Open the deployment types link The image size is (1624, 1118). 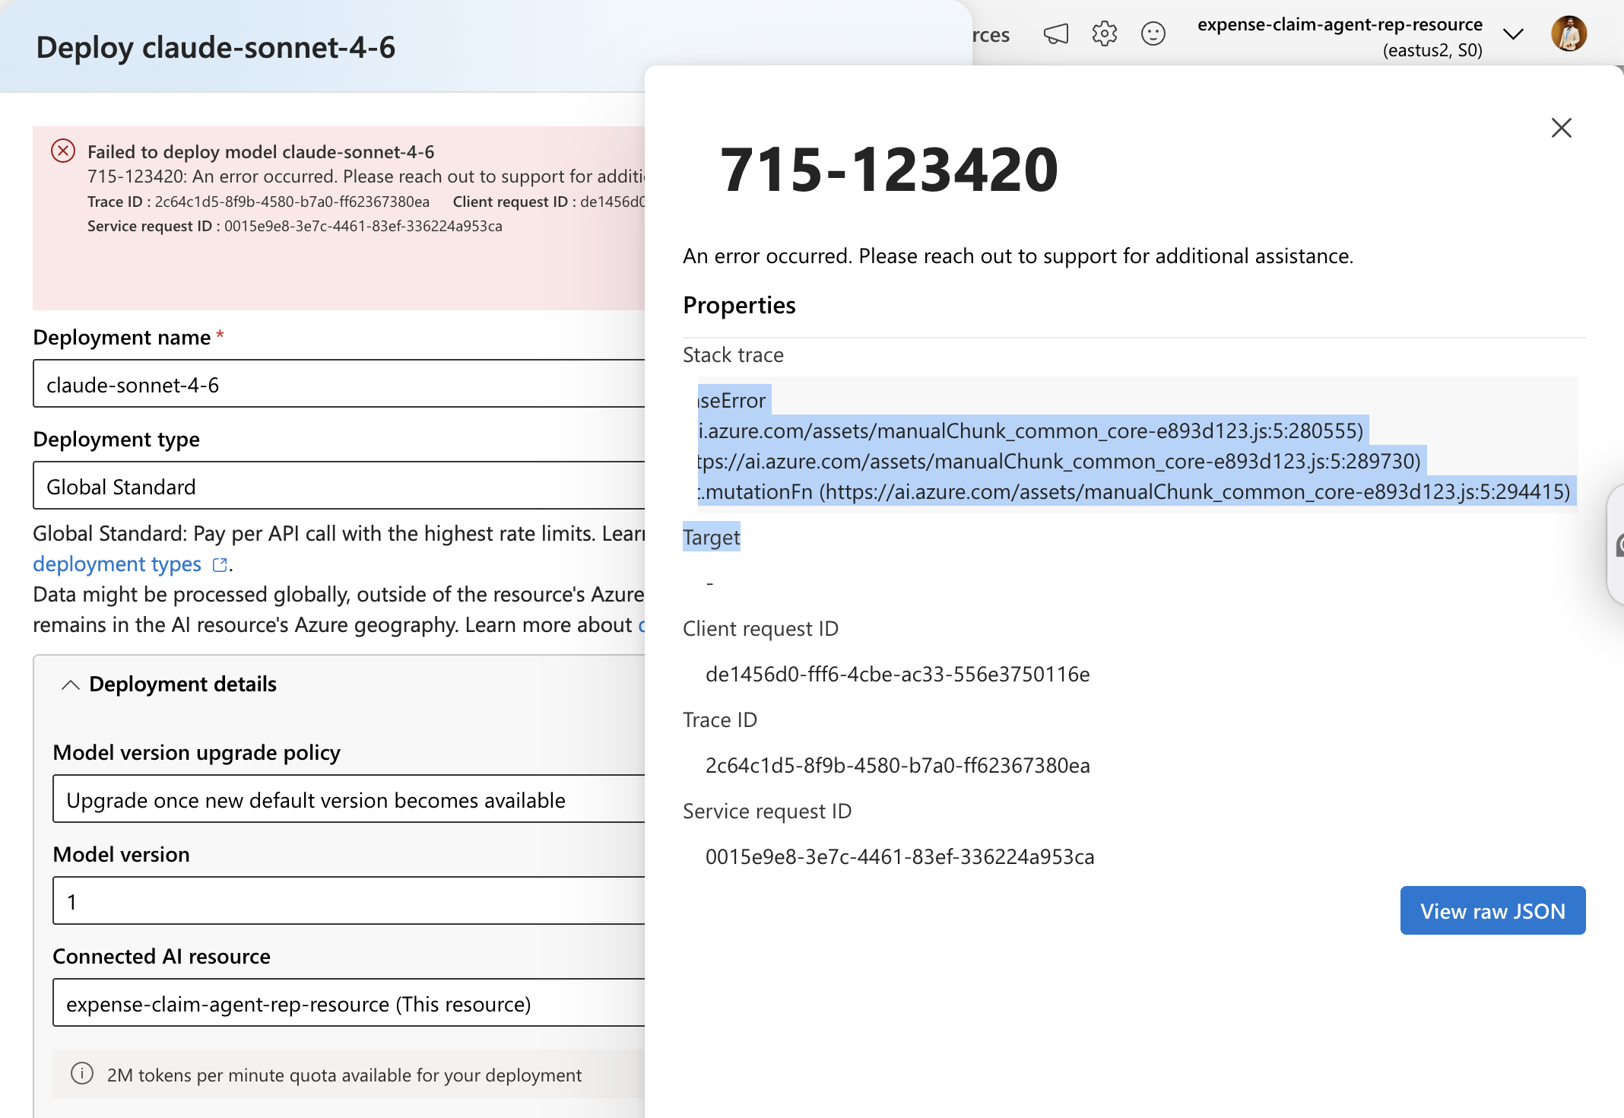point(117,564)
